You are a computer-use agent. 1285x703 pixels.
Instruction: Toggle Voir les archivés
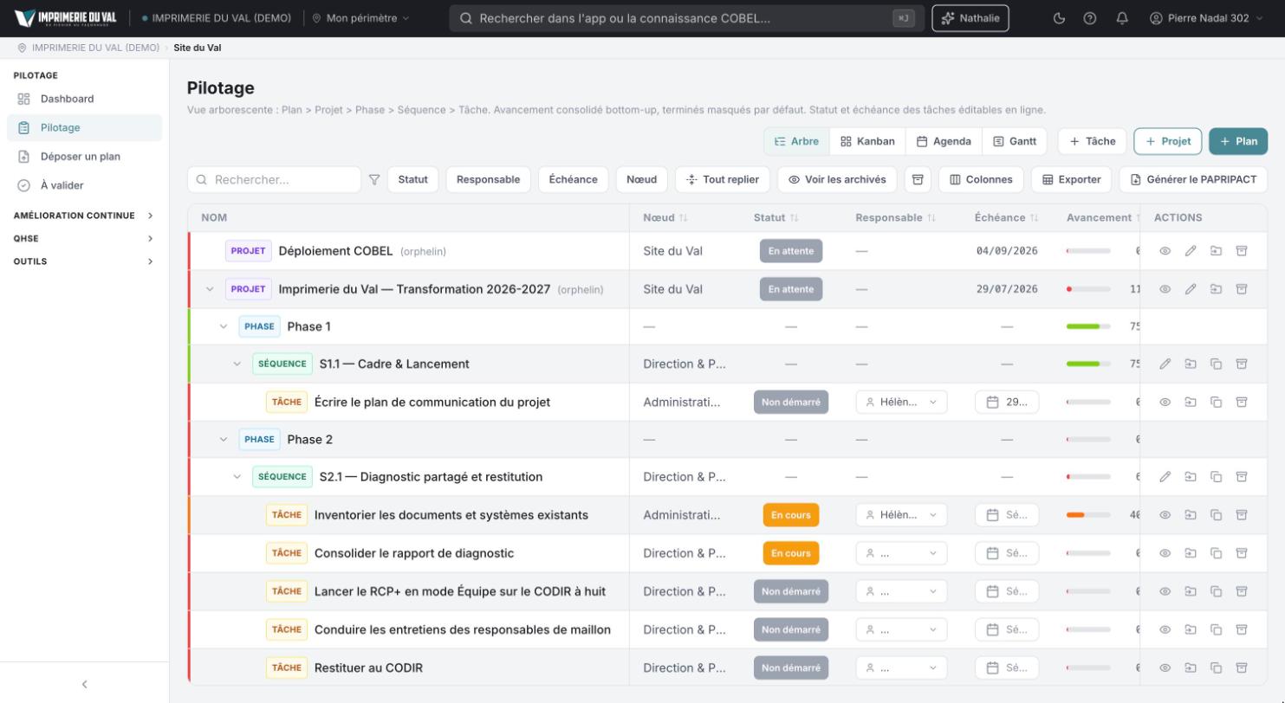click(x=837, y=179)
